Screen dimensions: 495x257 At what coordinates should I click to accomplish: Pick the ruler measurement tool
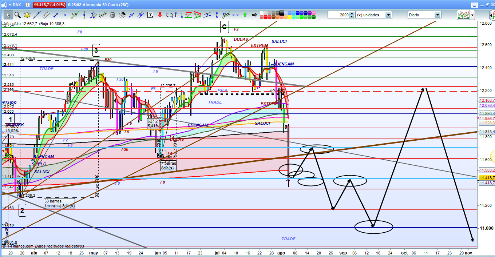click(x=46, y=15)
